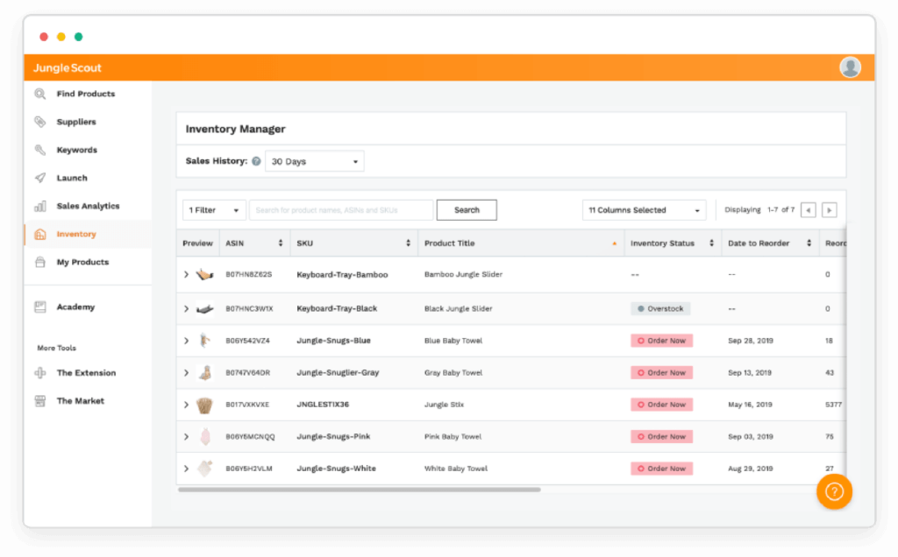Expand the Jungle-Snugs-White row
Screen dimensions: 898x557
(x=186, y=469)
